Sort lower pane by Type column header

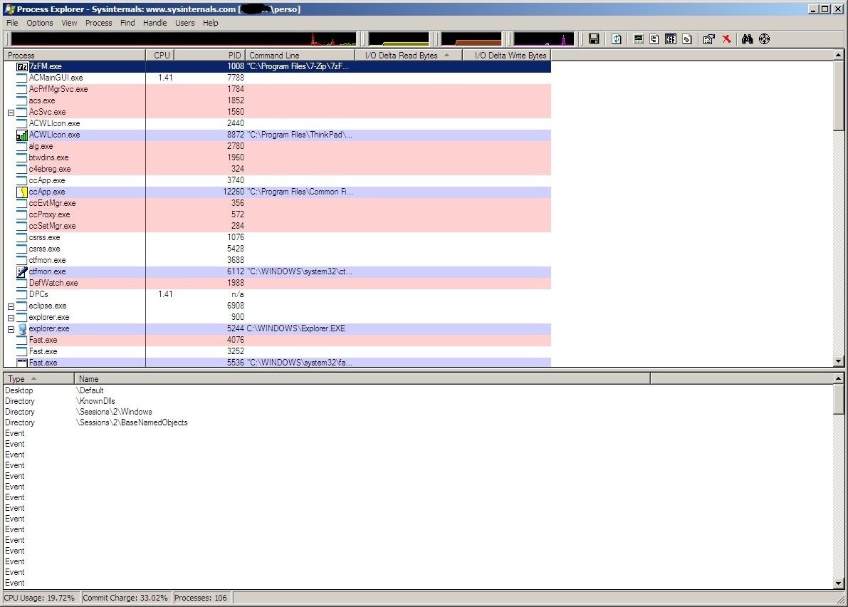click(39, 379)
